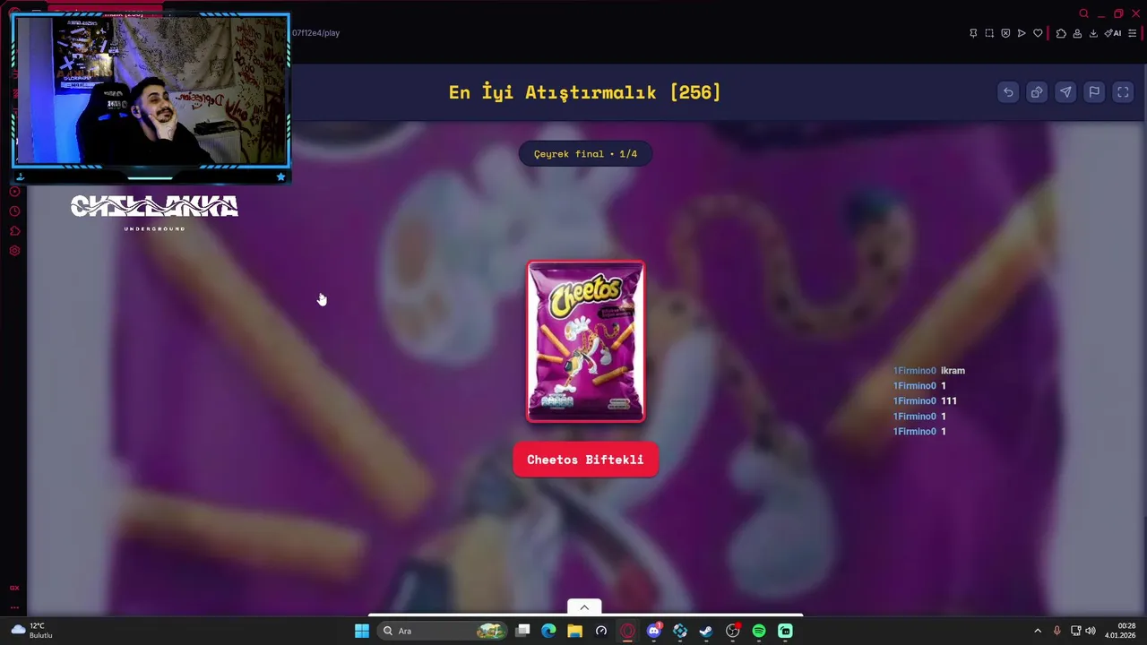Open File Explorer from the taskbar
The height and width of the screenshot is (645, 1147).
coord(575,631)
